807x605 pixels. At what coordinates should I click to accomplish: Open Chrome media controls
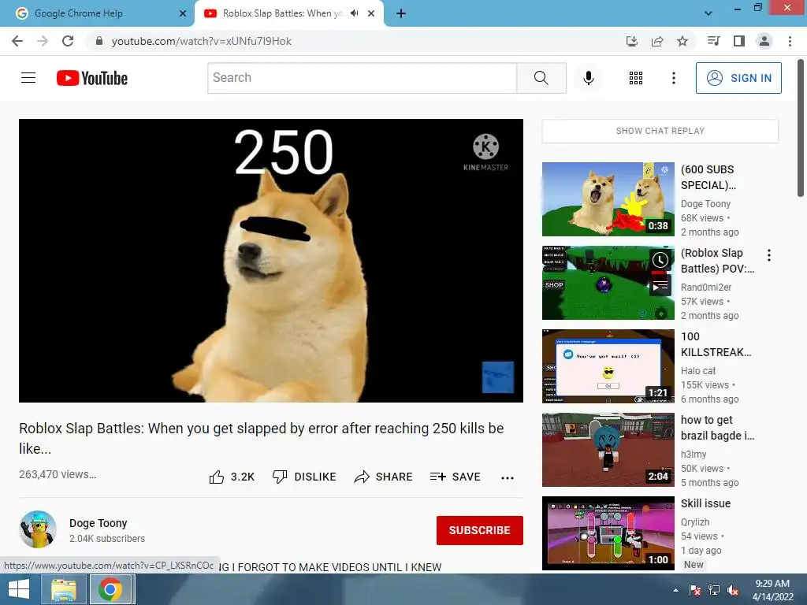coord(714,41)
